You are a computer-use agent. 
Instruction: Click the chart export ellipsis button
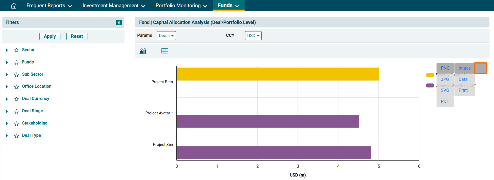pos(481,68)
